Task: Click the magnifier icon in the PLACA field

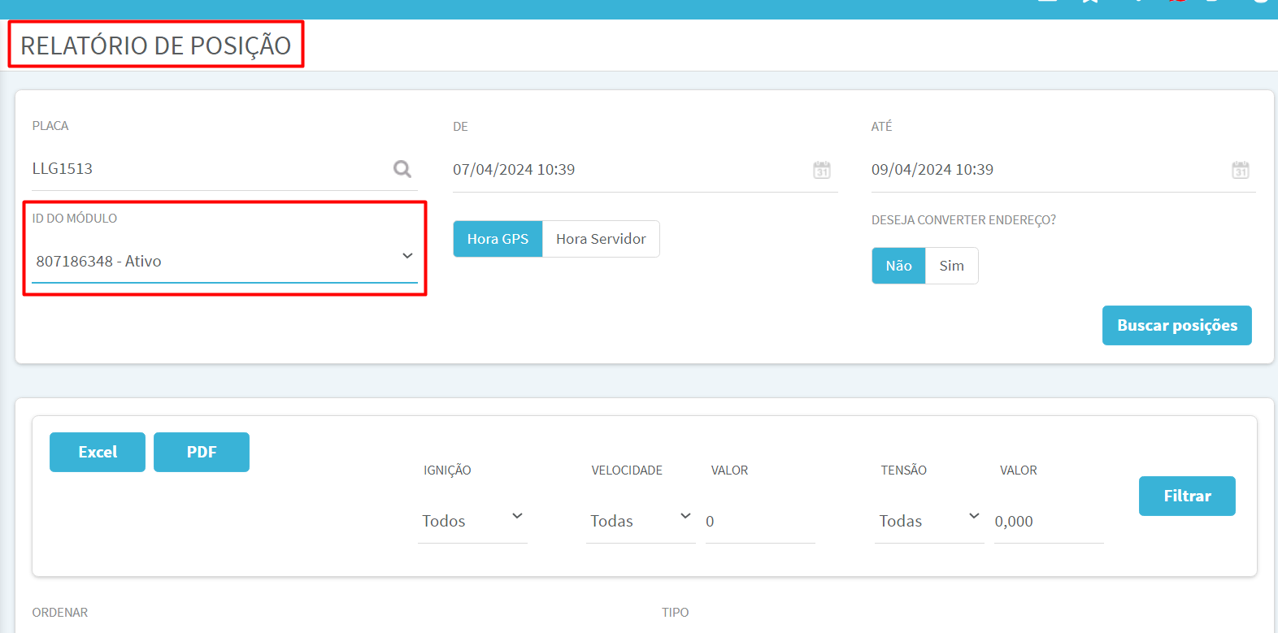Action: 402,169
